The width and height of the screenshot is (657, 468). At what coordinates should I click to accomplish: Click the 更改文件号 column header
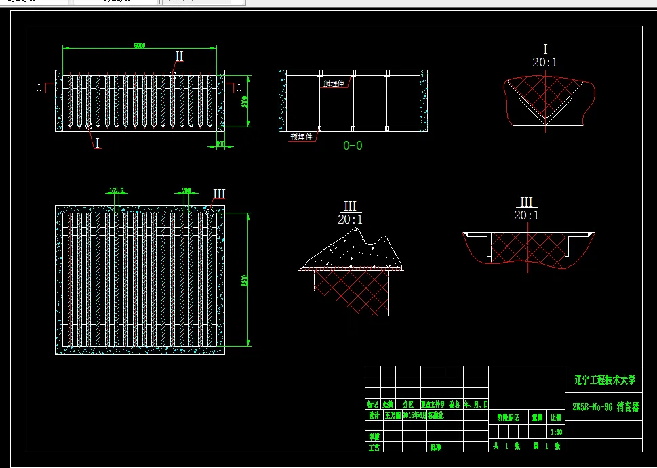[x=433, y=404]
